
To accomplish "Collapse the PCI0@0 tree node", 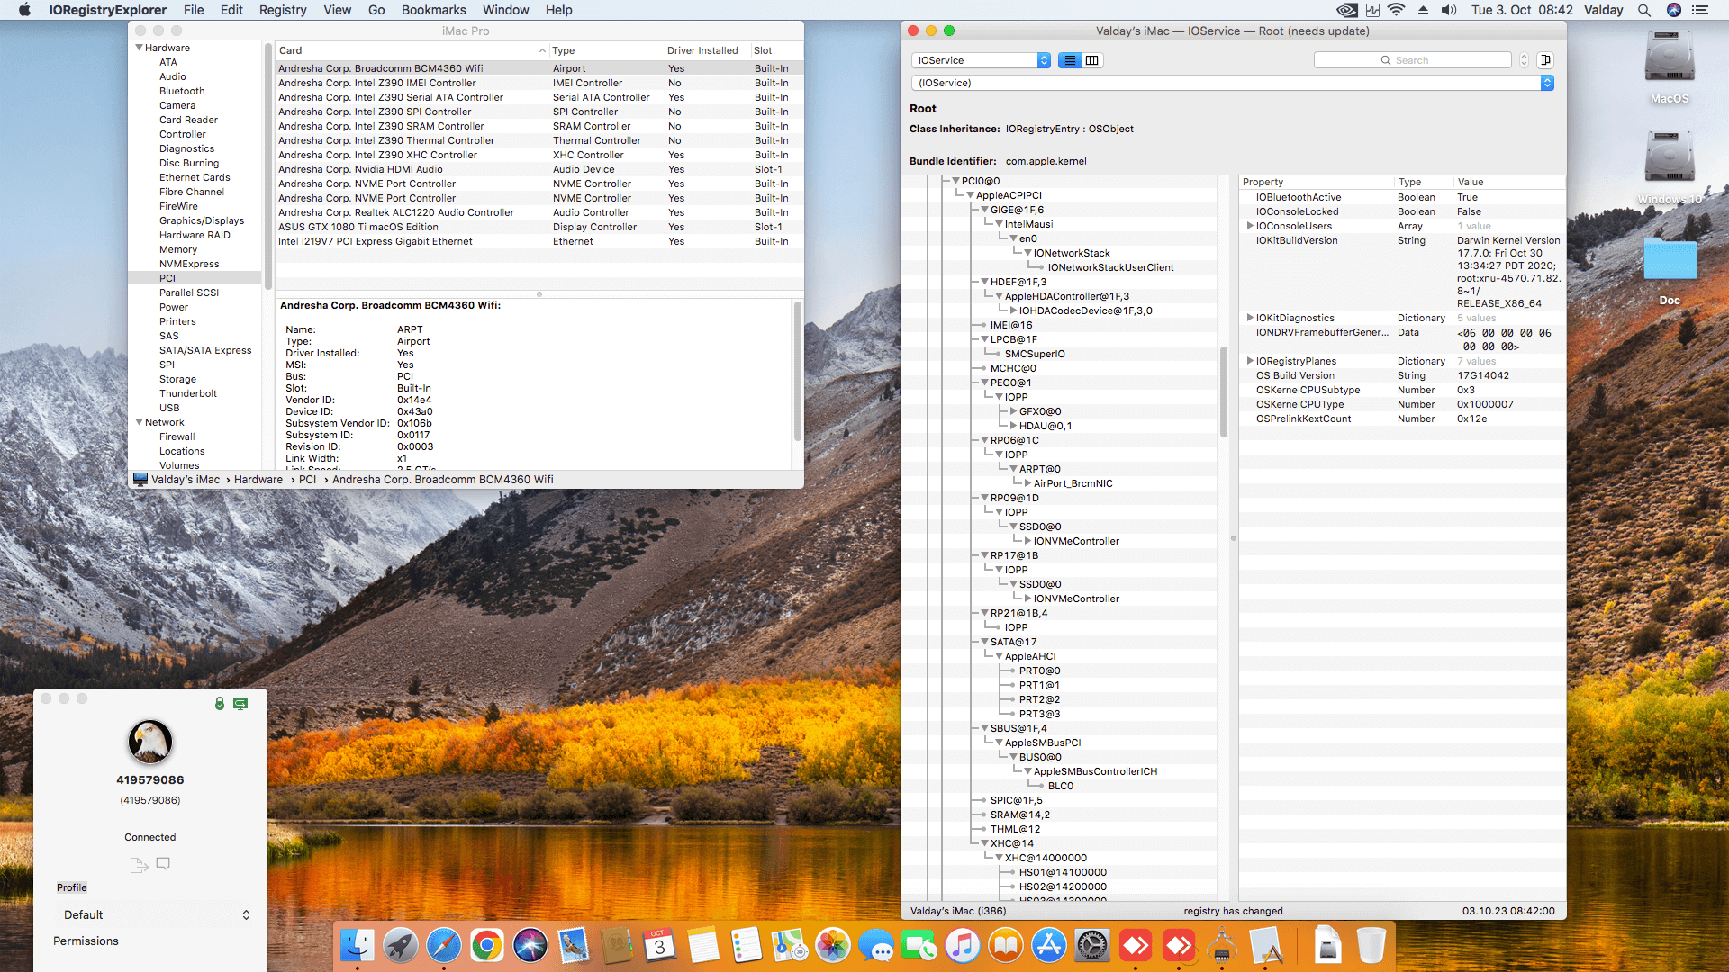I will coord(955,181).
